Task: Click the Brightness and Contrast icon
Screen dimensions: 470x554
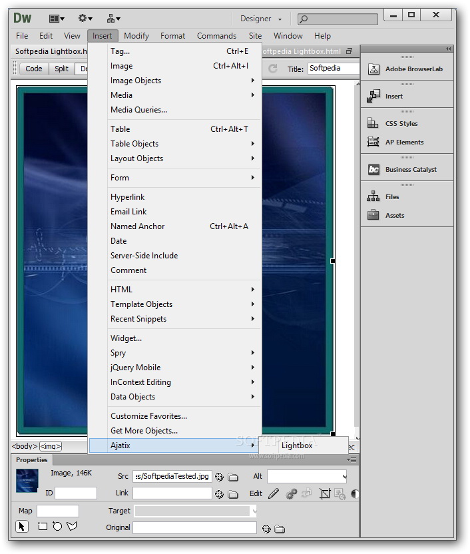Action: 355,494
